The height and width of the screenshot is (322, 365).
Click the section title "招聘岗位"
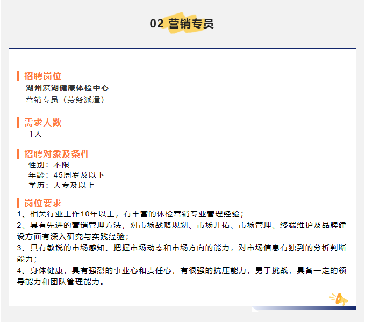coord(42,76)
